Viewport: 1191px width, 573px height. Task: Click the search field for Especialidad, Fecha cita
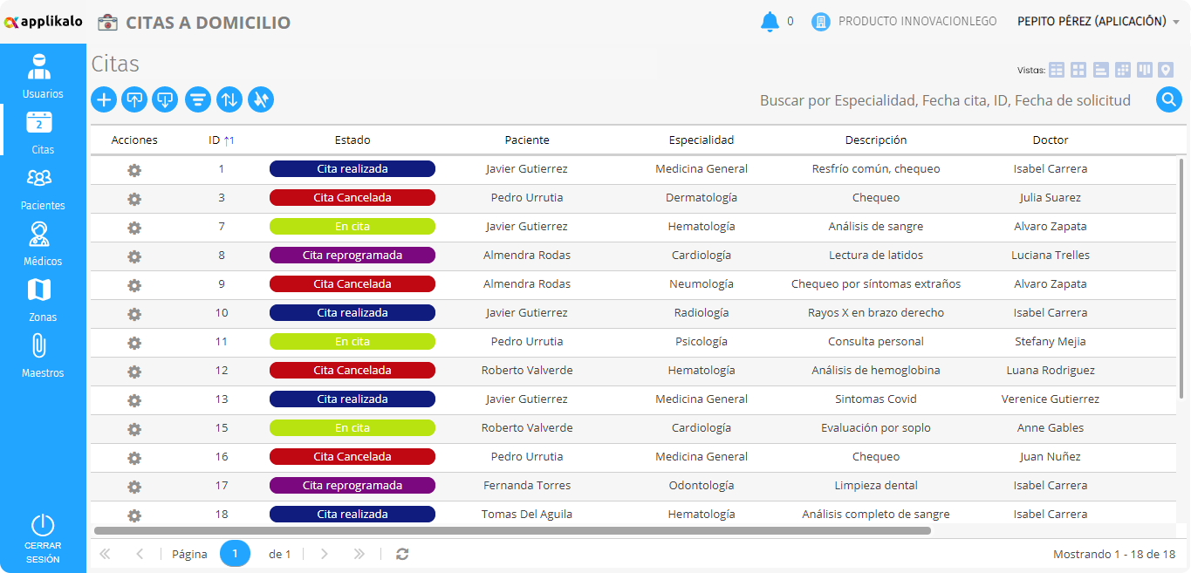(x=945, y=100)
